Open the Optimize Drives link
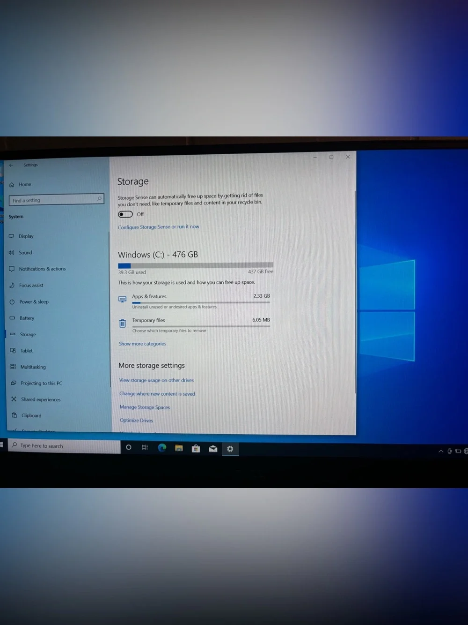The height and width of the screenshot is (625, 468). pos(136,420)
